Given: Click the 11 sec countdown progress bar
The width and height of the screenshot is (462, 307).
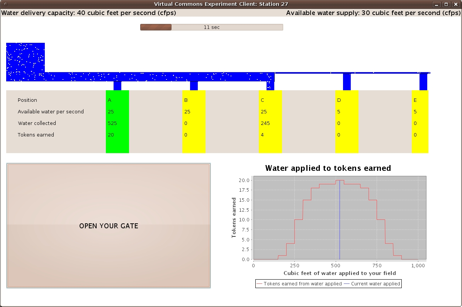Looking at the screenshot, I should tap(211, 27).
